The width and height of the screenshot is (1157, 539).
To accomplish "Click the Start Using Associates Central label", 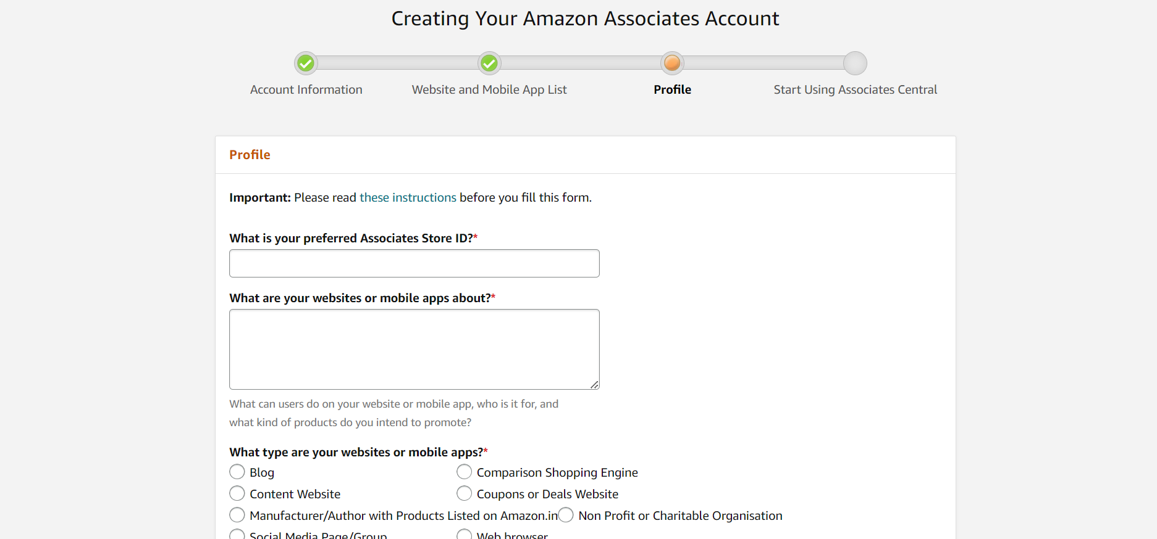I will pos(855,89).
